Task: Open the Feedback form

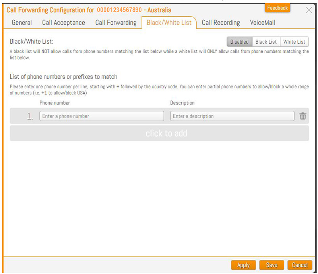Action: 277,8
